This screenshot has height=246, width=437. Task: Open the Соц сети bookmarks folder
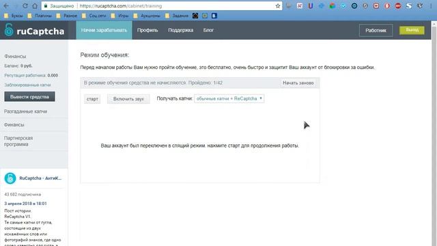[94, 16]
